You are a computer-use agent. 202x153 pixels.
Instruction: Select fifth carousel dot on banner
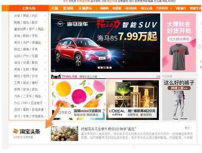coord(111,68)
